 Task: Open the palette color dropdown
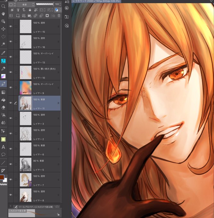coord(13,4)
